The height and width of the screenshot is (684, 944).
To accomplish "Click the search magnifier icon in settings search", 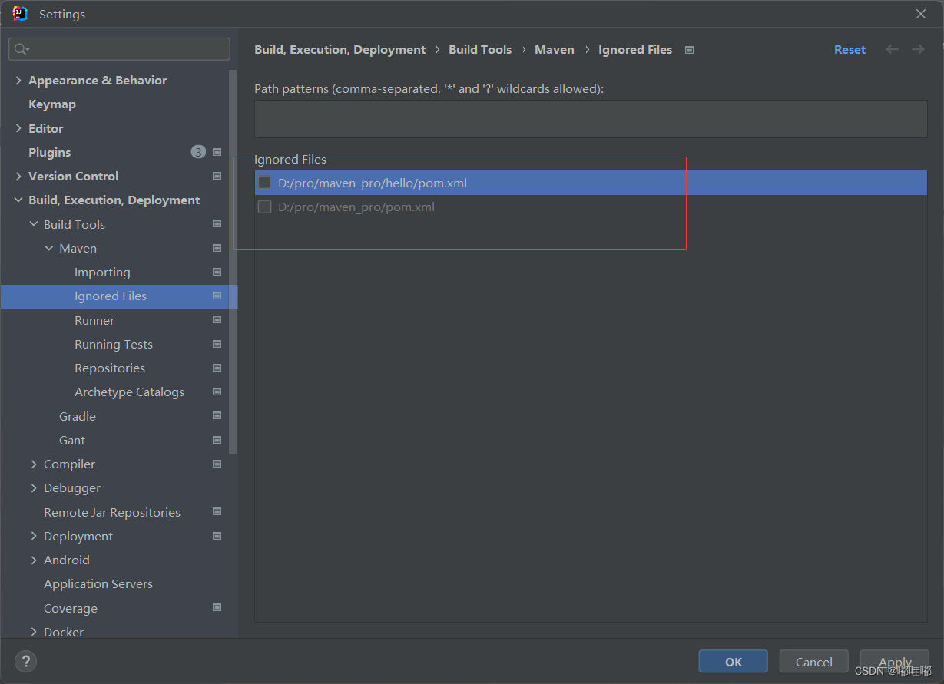I will pyautogui.click(x=22, y=49).
